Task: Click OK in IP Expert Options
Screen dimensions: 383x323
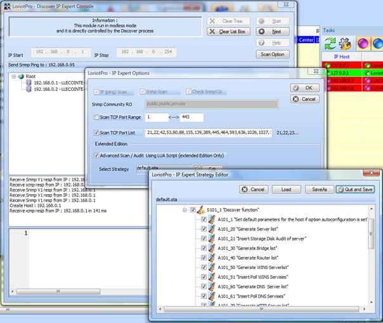Action: (x=305, y=88)
